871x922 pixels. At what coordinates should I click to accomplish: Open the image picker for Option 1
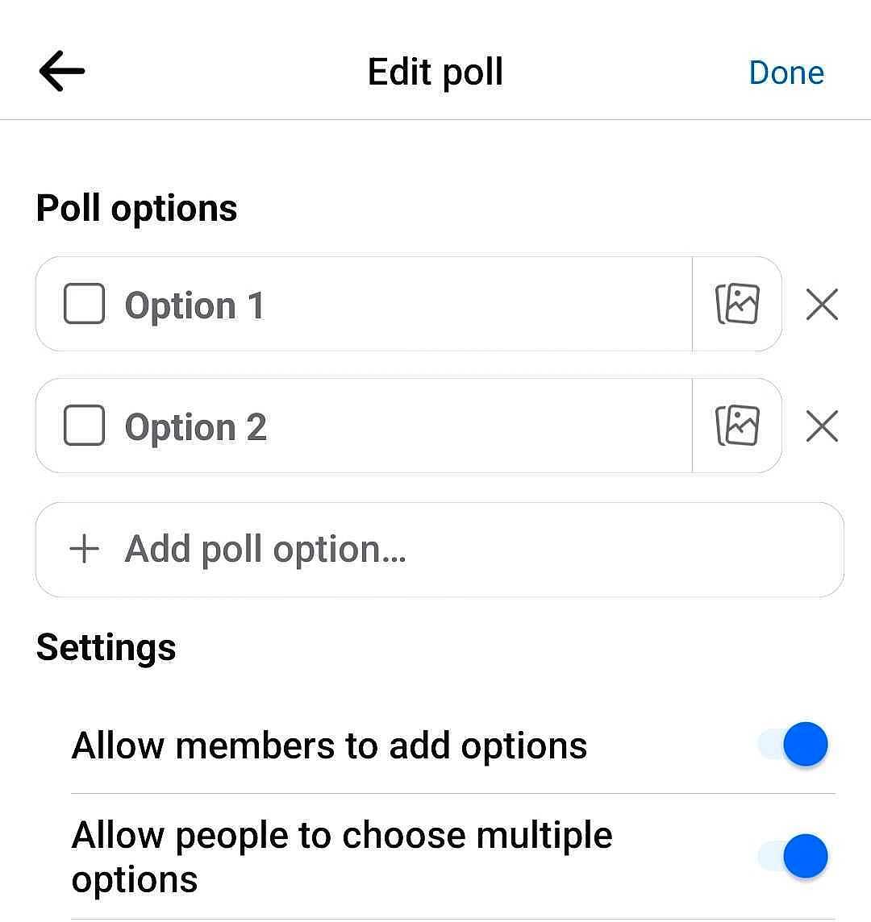click(x=737, y=304)
